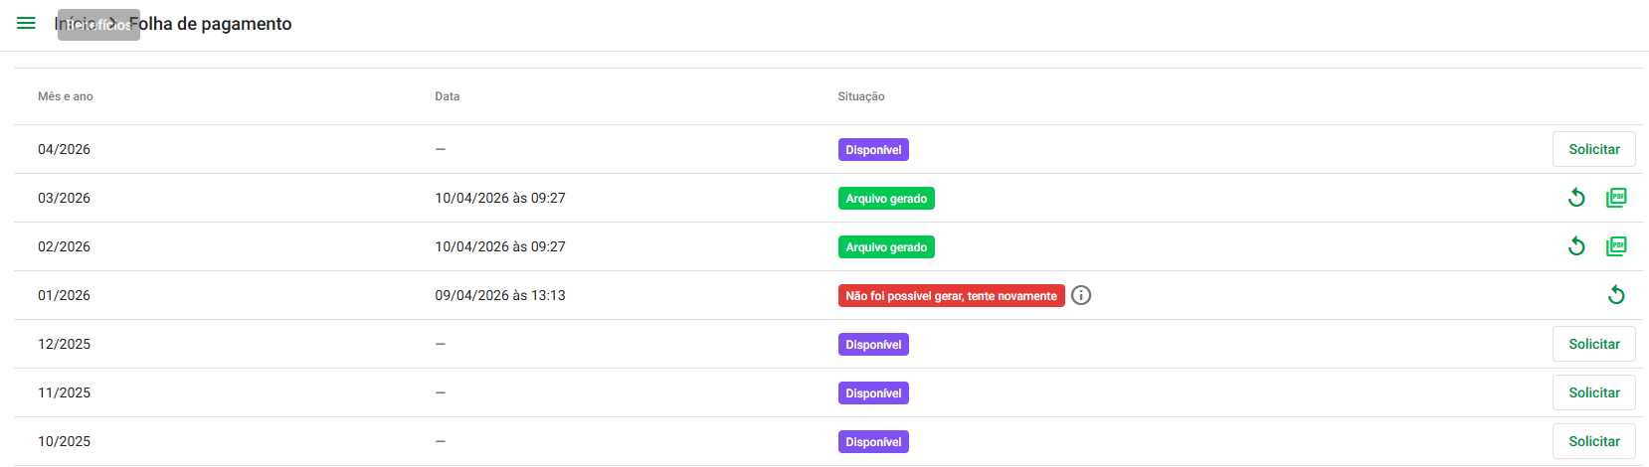The width and height of the screenshot is (1649, 467).
Task: Click the red error badge for 01/2026
Action: 952,296
